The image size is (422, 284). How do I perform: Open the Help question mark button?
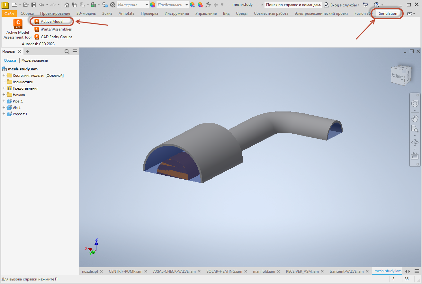pyautogui.click(x=377, y=5)
